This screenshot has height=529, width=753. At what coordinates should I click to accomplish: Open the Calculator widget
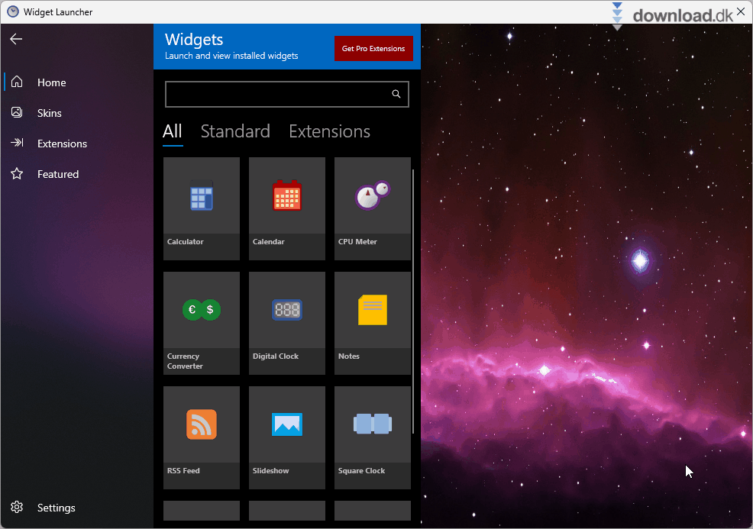point(201,197)
